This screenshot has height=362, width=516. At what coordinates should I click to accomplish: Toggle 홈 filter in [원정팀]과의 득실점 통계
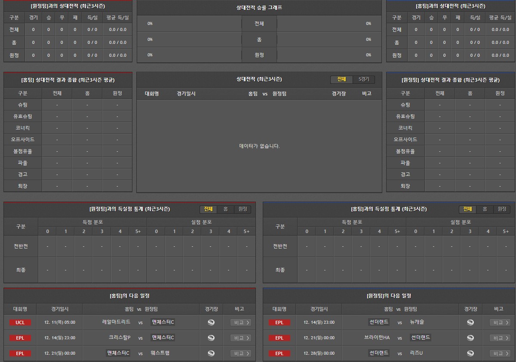tap(225, 209)
